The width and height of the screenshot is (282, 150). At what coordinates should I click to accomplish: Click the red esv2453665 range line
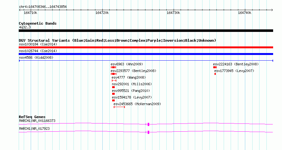pyautogui.click(x=119, y=107)
